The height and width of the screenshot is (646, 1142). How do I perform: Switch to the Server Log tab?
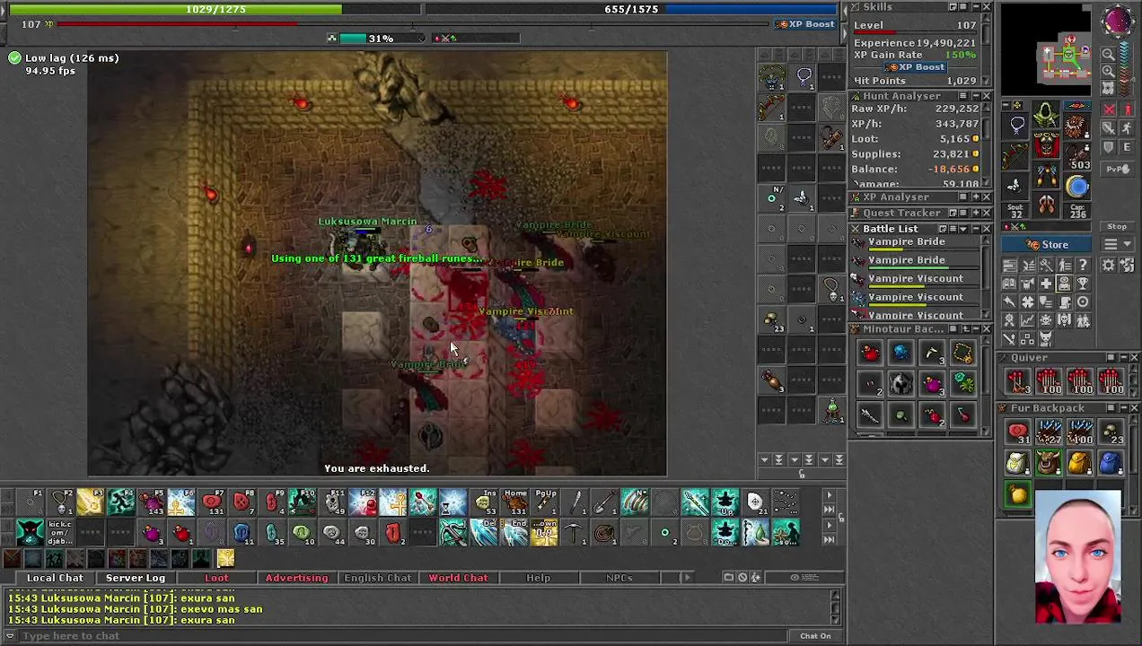point(136,578)
